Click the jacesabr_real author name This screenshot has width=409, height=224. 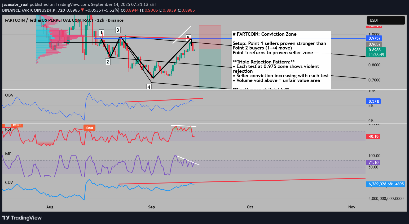pos(15,4)
